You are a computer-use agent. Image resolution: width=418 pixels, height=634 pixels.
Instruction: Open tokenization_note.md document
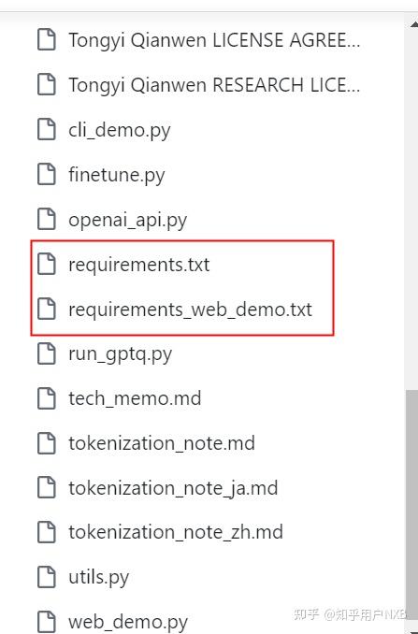[162, 443]
